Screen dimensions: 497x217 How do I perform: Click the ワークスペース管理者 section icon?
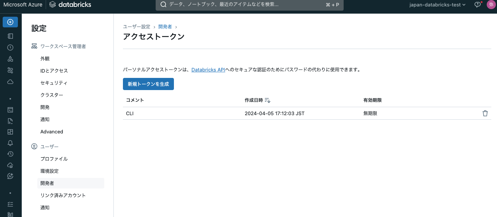(x=34, y=46)
